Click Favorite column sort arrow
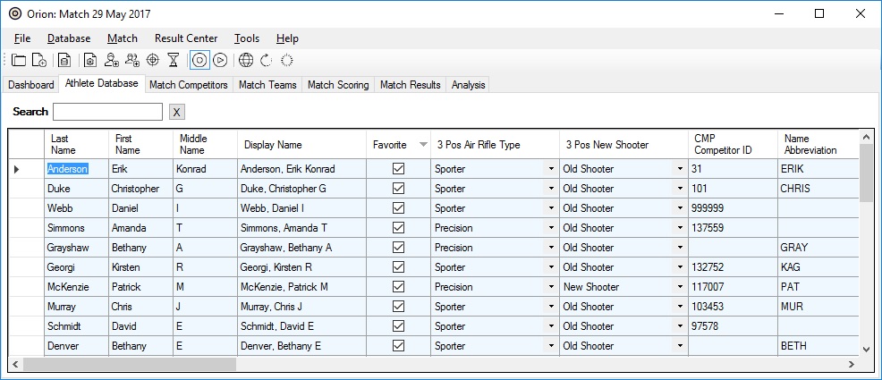Viewport: 882px width, 380px height. [x=423, y=145]
